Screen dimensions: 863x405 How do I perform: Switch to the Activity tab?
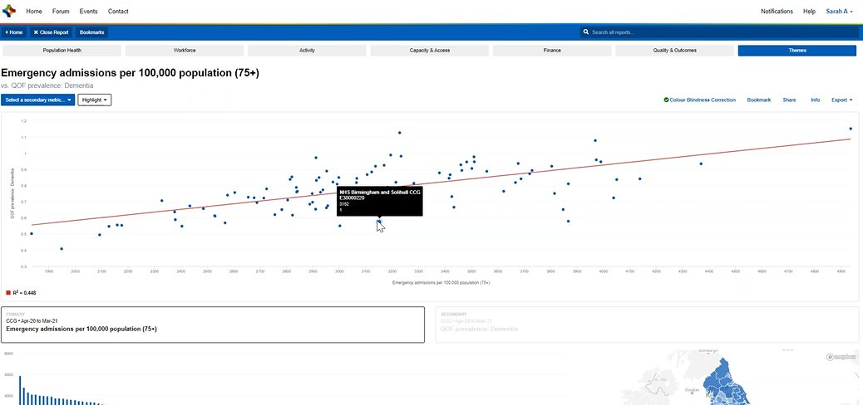click(307, 51)
